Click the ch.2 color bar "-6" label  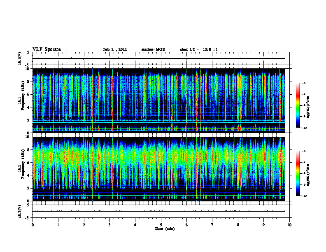(x=304, y=151)
